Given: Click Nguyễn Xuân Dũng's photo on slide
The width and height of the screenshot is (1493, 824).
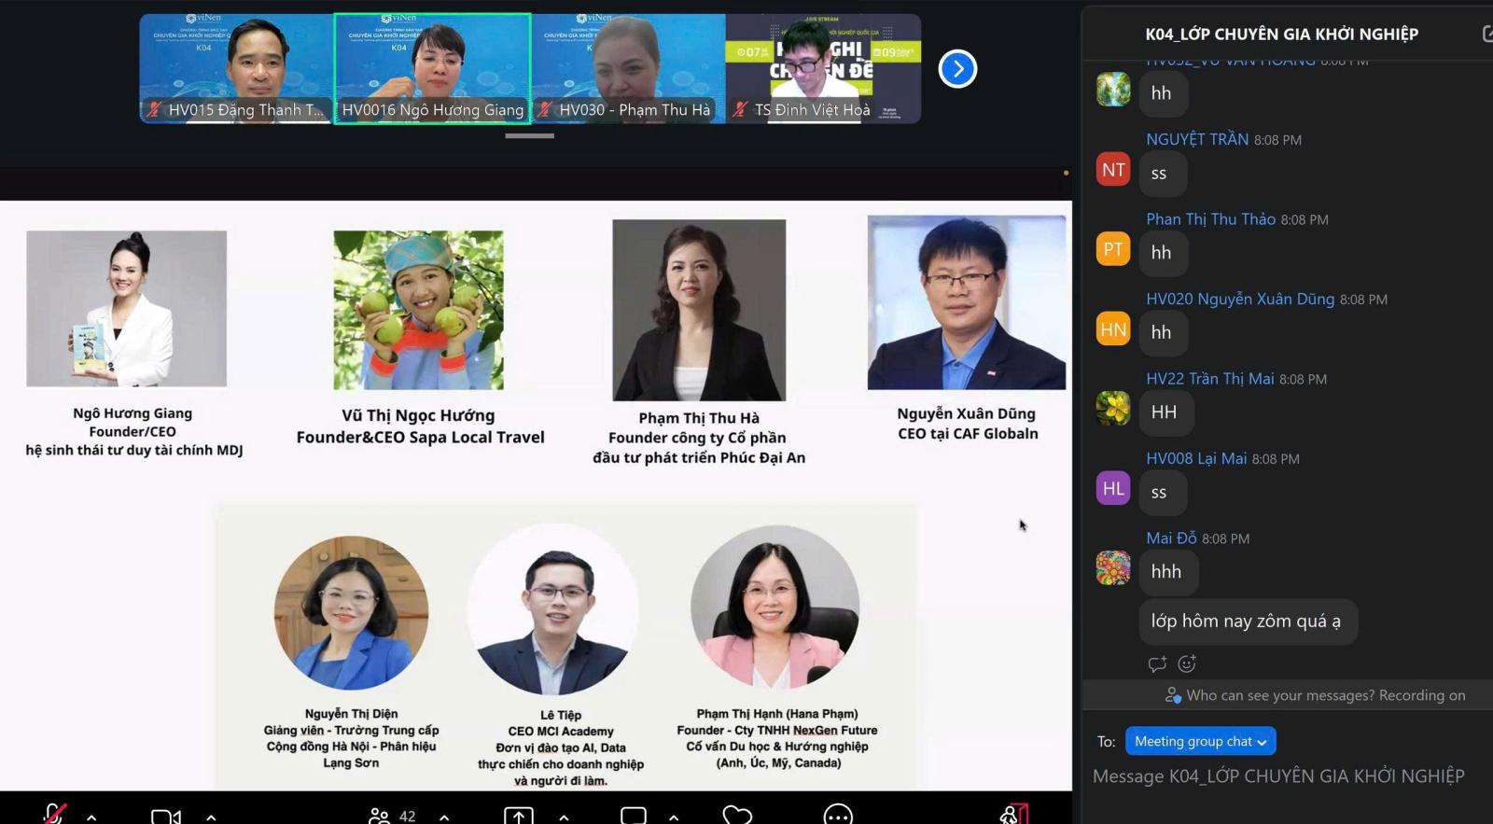Looking at the screenshot, I should pyautogui.click(x=967, y=302).
